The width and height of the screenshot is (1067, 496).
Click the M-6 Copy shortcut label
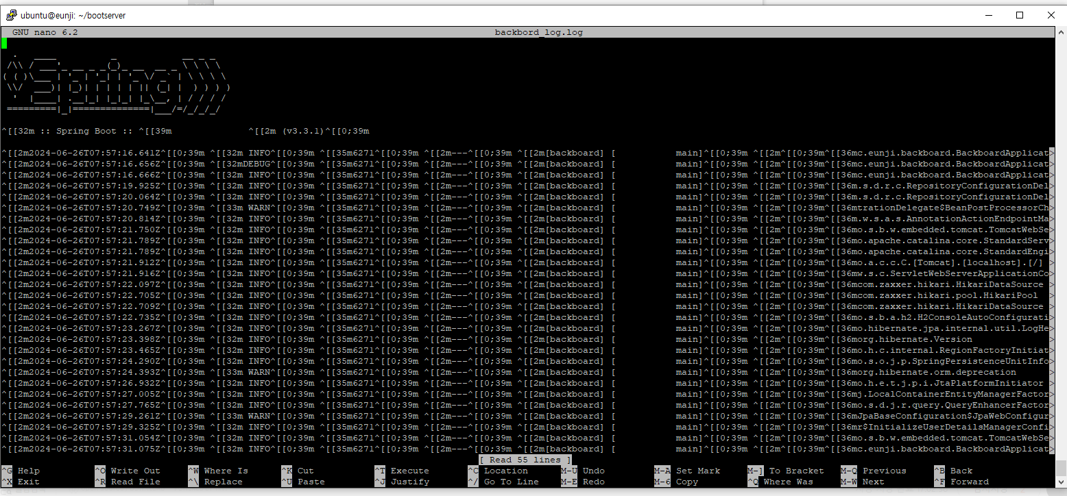676,482
